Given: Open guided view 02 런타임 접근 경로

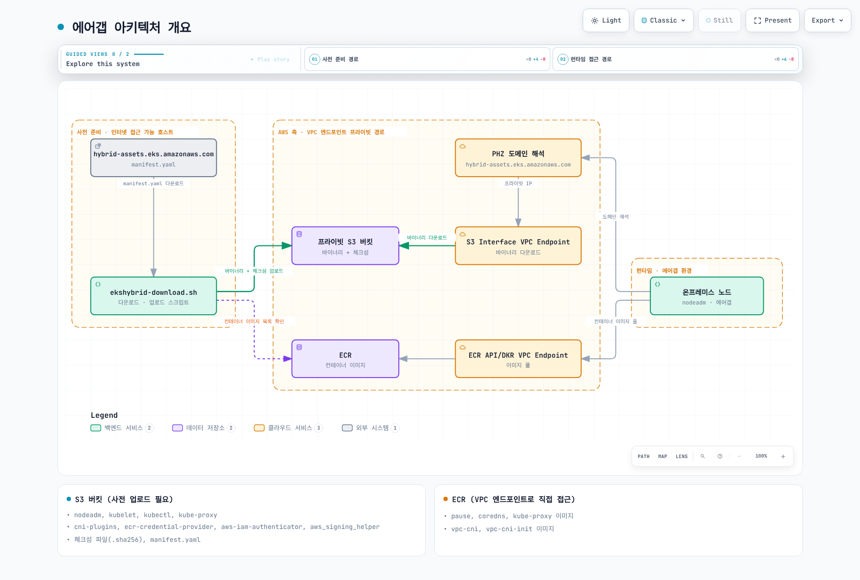Looking at the screenshot, I should (676, 59).
